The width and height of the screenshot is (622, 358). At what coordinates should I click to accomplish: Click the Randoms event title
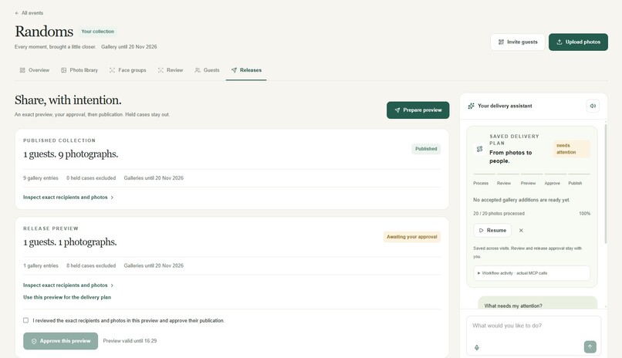click(44, 32)
